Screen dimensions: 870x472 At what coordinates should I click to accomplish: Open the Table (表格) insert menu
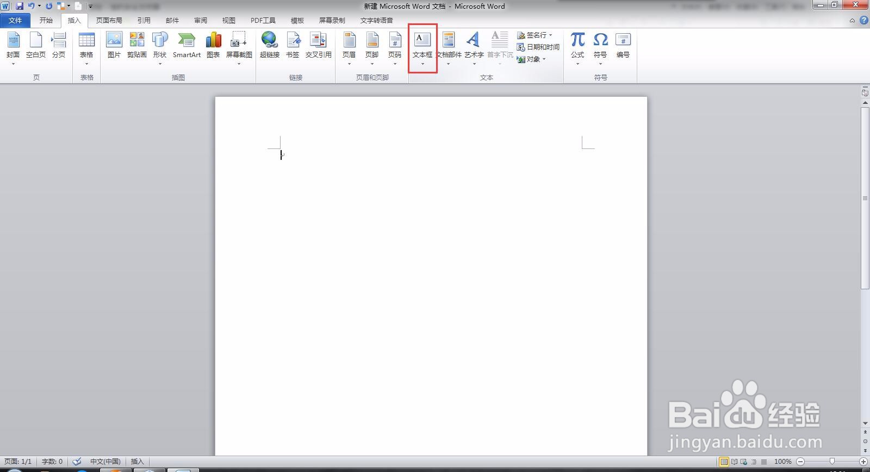pyautogui.click(x=86, y=48)
